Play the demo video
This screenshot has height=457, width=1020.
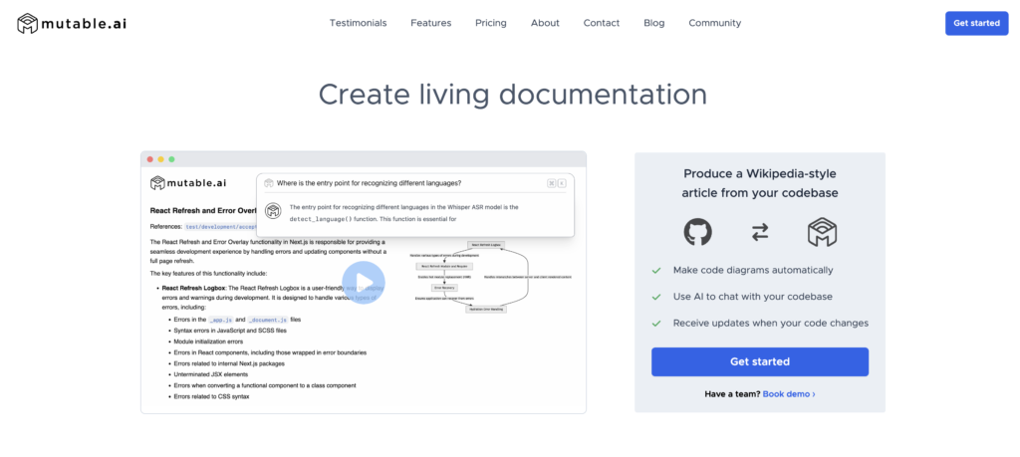pos(363,283)
